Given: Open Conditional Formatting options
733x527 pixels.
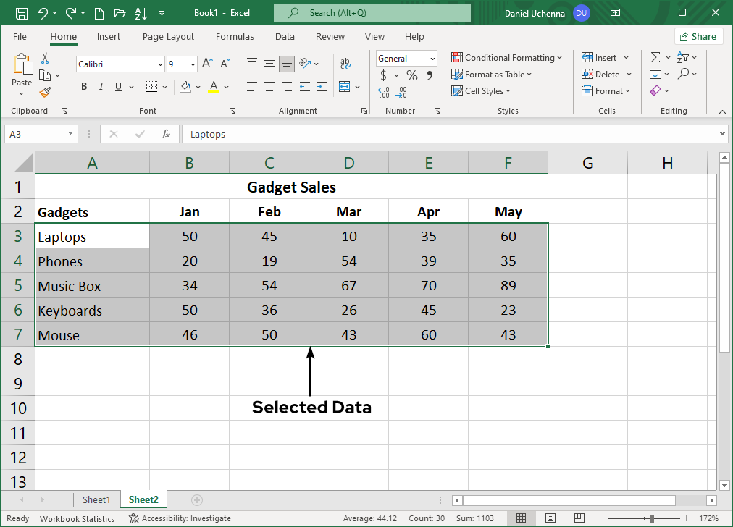Looking at the screenshot, I should click(506, 57).
